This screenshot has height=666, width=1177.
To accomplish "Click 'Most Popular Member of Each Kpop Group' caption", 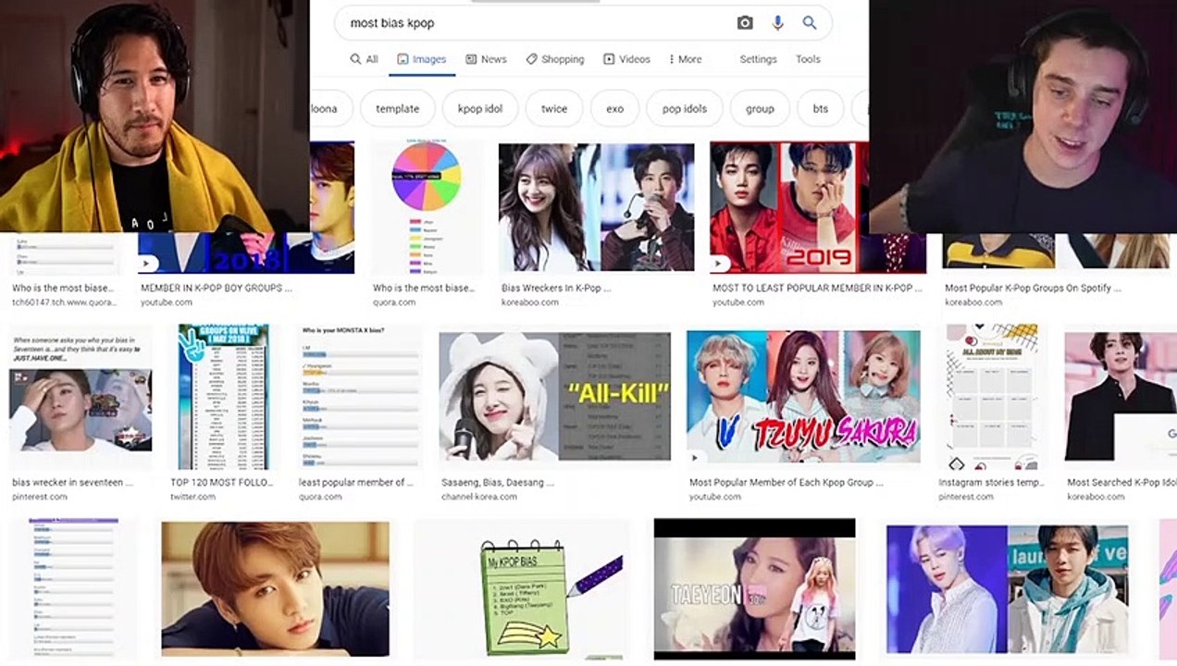I will coord(786,483).
